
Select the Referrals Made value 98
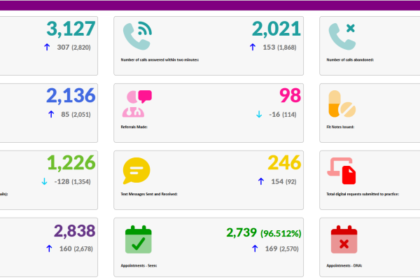[290, 95]
